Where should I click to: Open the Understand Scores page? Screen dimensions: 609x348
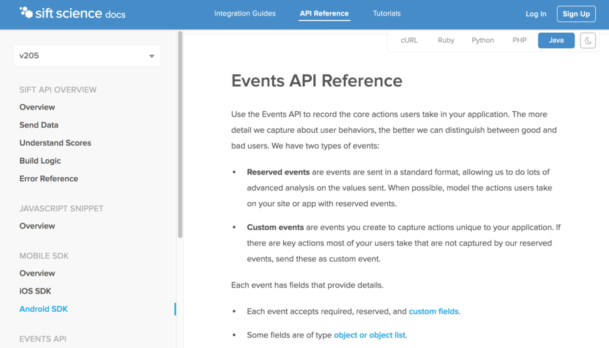pos(55,143)
